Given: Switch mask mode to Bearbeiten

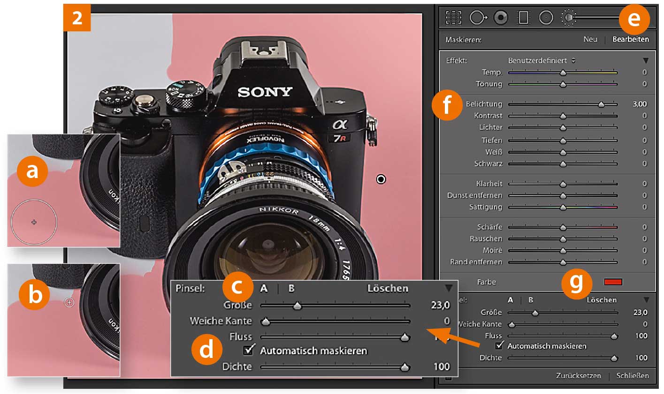Looking at the screenshot, I should pyautogui.click(x=631, y=39).
